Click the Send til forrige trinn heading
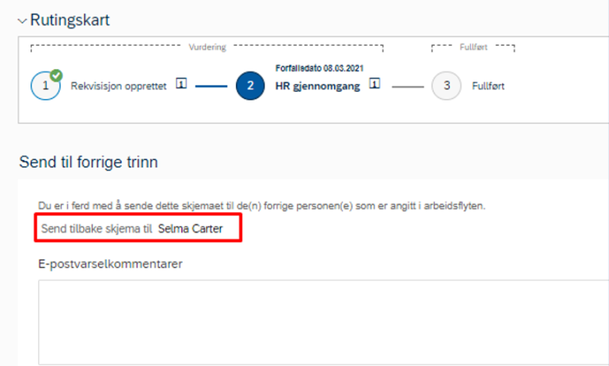Viewport: 609px width, 366px height. tap(88, 162)
